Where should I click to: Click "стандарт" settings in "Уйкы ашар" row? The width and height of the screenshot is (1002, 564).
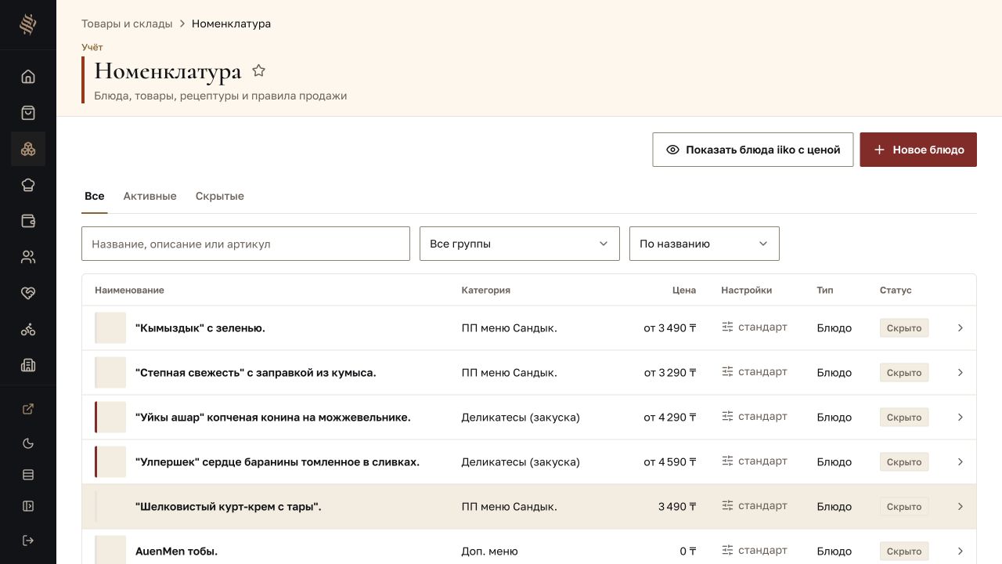point(762,416)
